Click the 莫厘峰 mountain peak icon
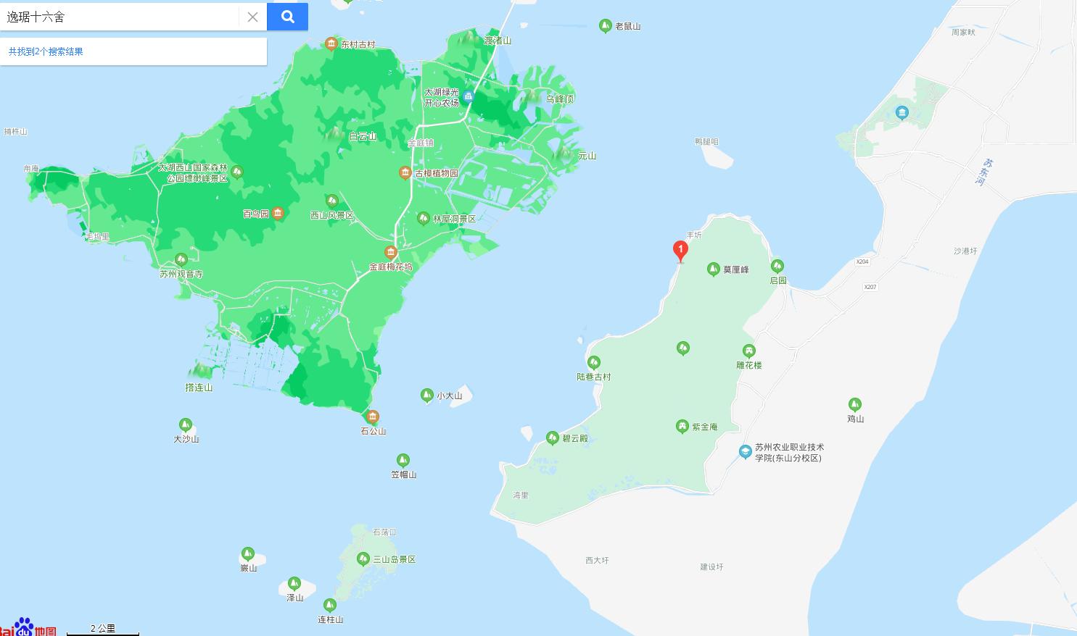1077x636 pixels. pos(714,267)
